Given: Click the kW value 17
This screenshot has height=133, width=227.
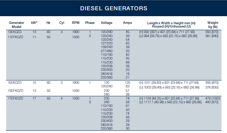Looking at the screenshot, I should pos(34,98).
